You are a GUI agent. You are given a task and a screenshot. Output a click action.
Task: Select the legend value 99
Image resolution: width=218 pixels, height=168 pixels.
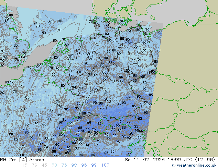[94, 165]
